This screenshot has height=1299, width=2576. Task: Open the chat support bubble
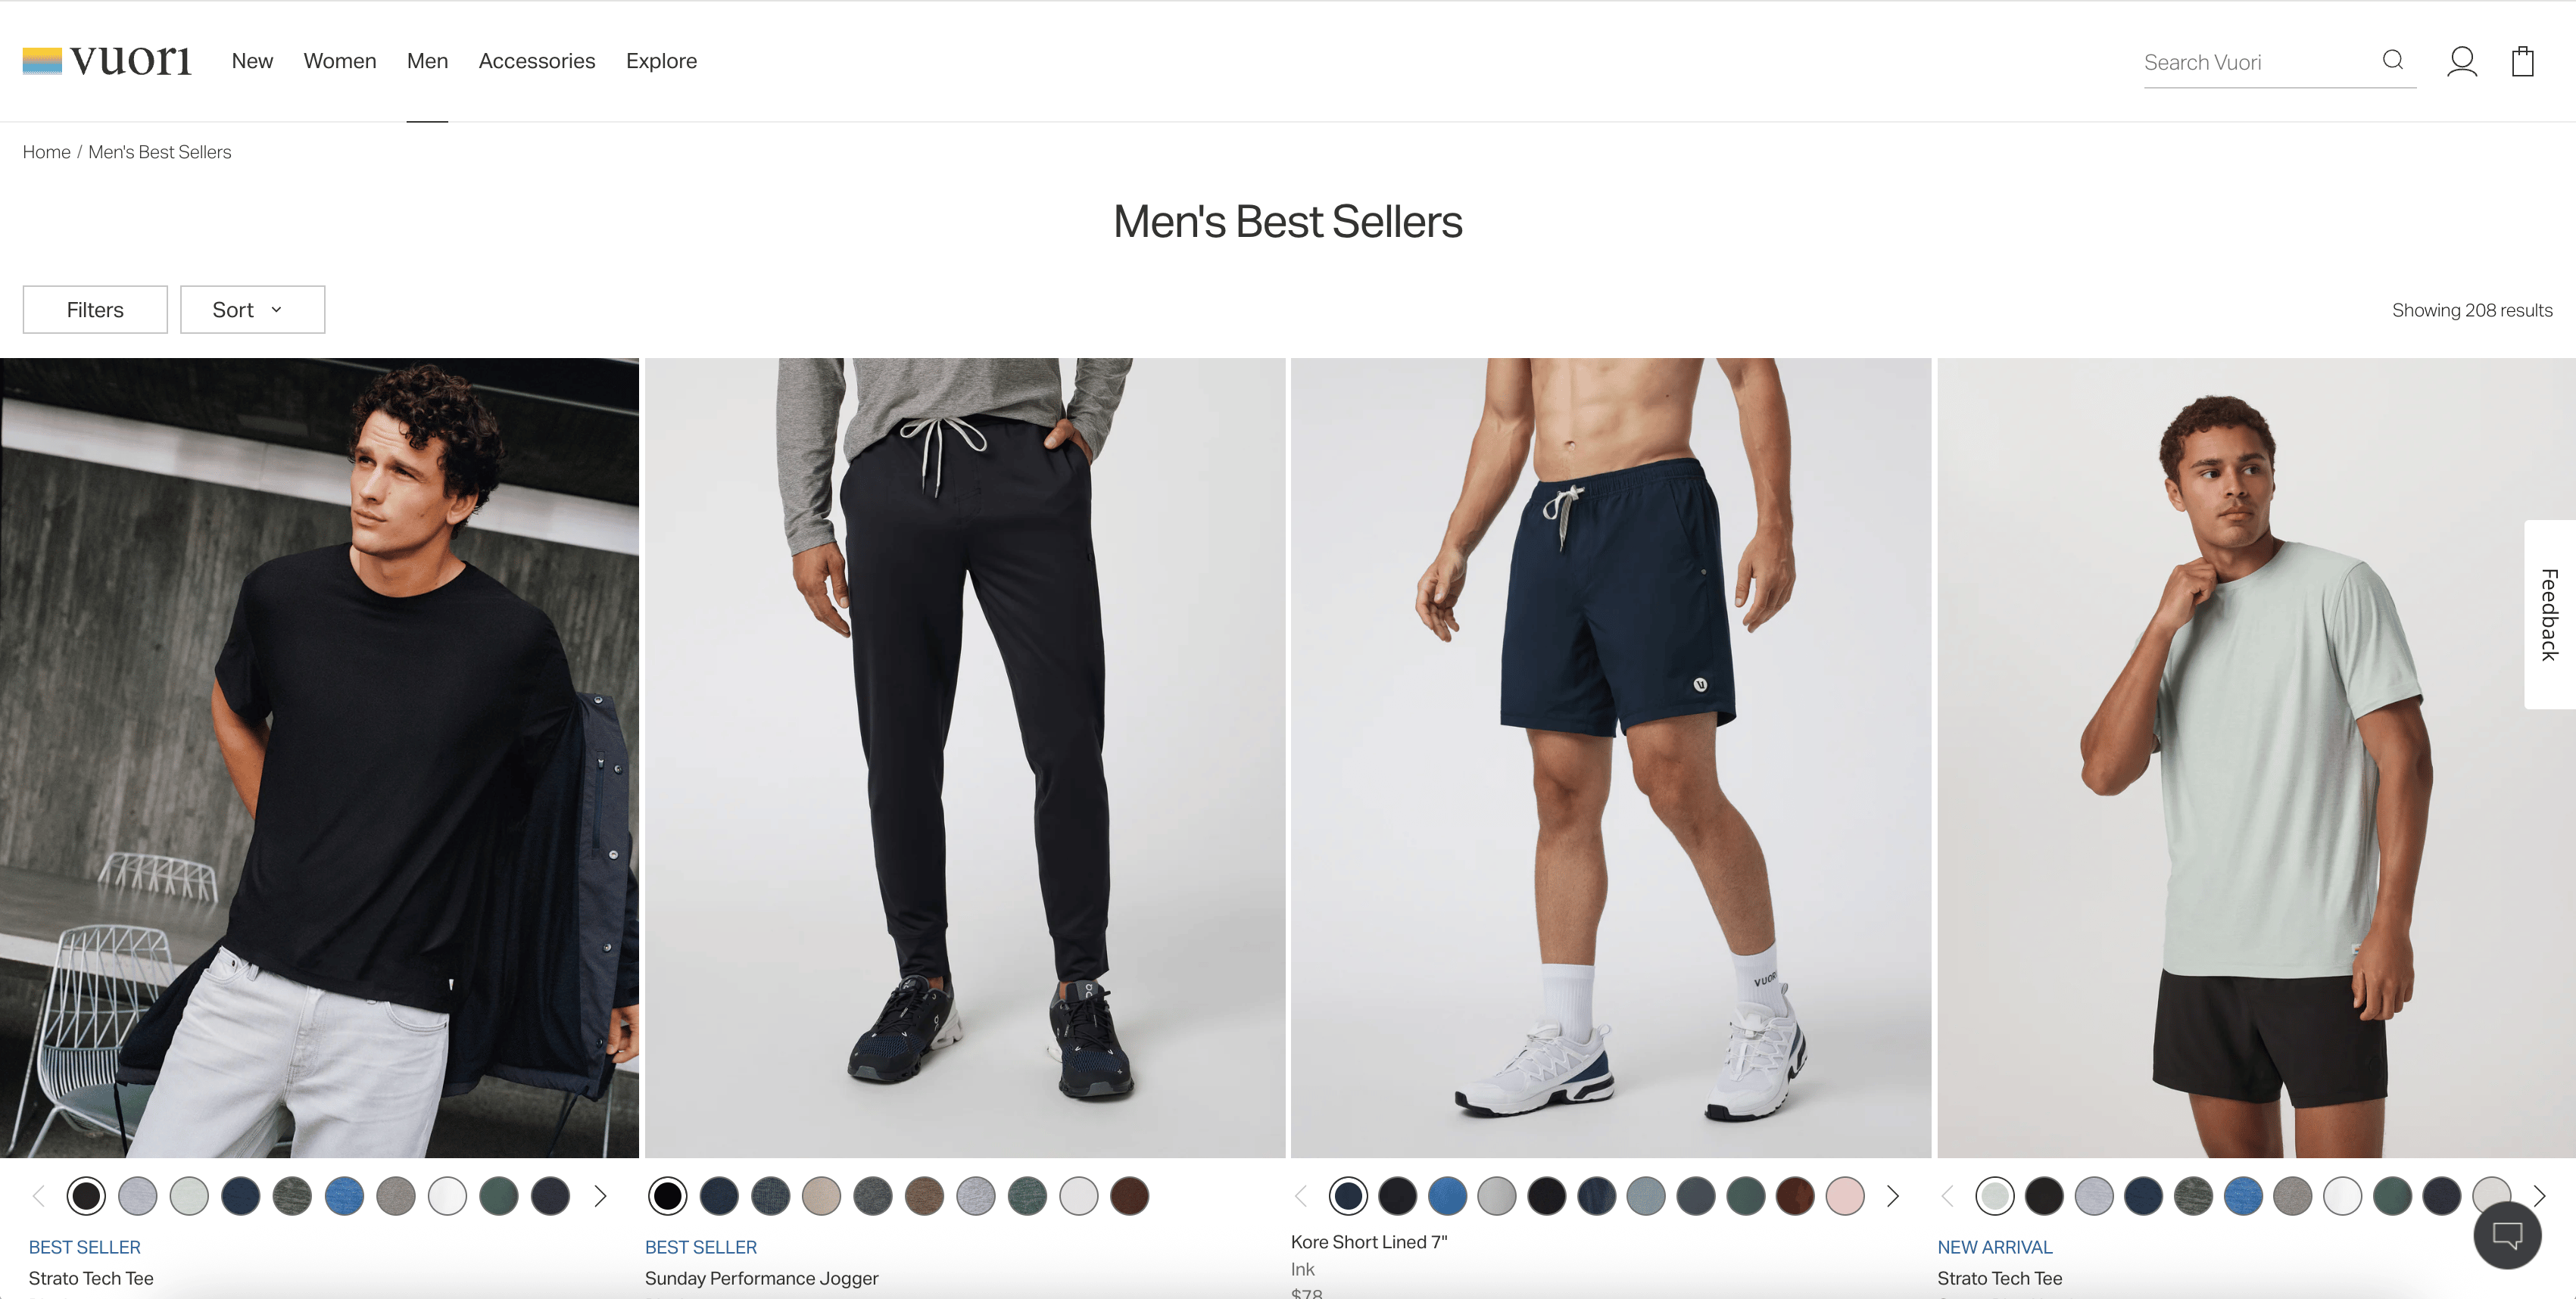(2507, 1235)
